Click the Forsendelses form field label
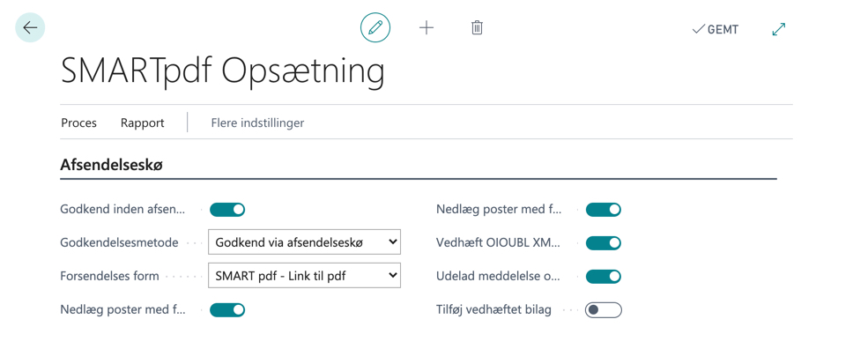The height and width of the screenshot is (349, 853). point(109,276)
